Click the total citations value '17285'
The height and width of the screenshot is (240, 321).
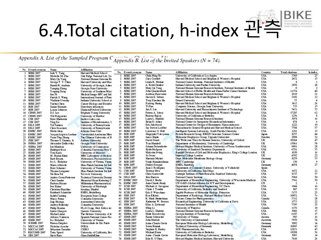293,112
